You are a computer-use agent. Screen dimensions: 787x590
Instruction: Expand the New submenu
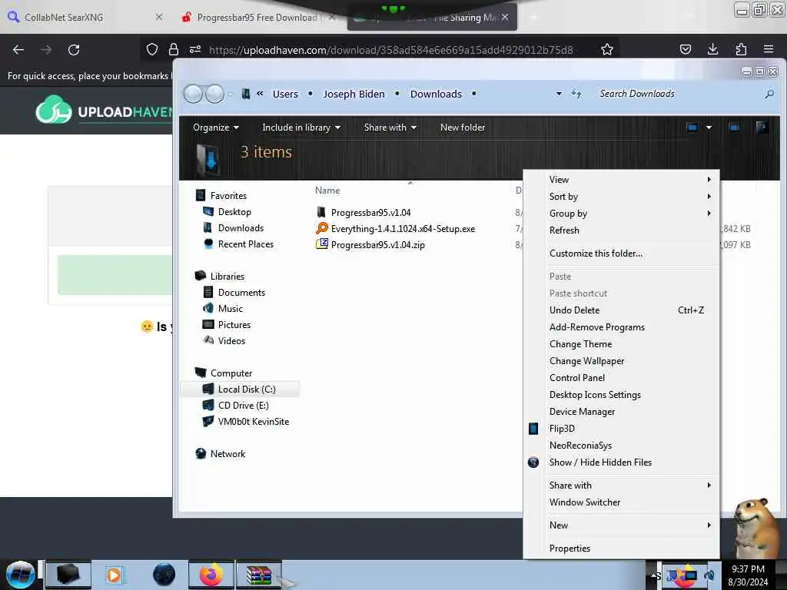(621, 525)
